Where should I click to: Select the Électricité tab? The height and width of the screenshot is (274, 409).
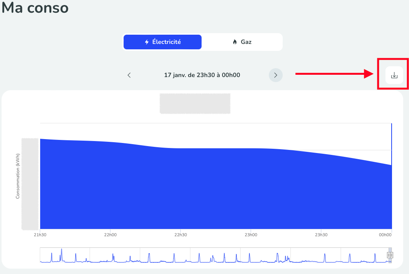pyautogui.click(x=162, y=42)
